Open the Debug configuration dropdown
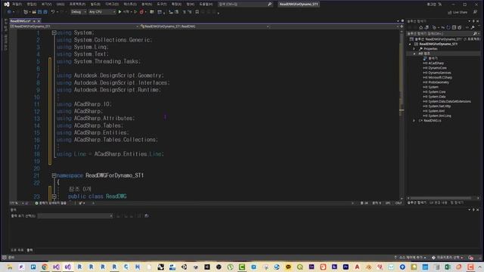Viewport: 484px width, 272px height. point(79,12)
